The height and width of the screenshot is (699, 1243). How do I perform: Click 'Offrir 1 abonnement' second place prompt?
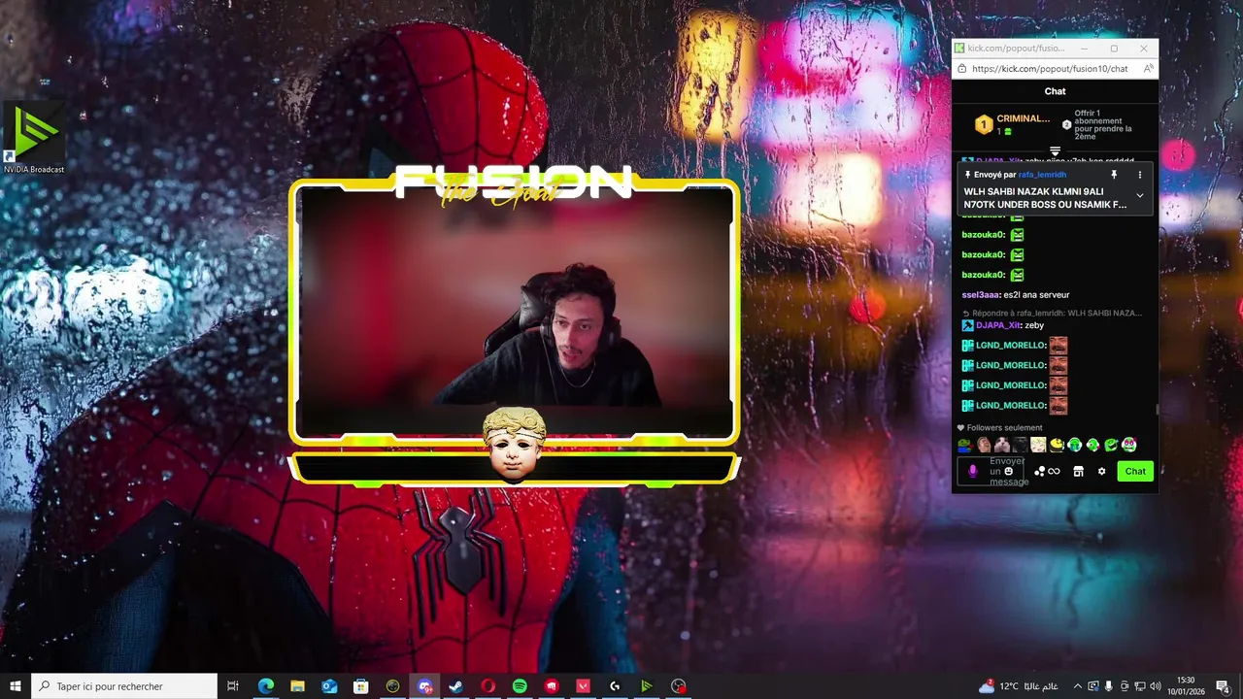click(1098, 124)
